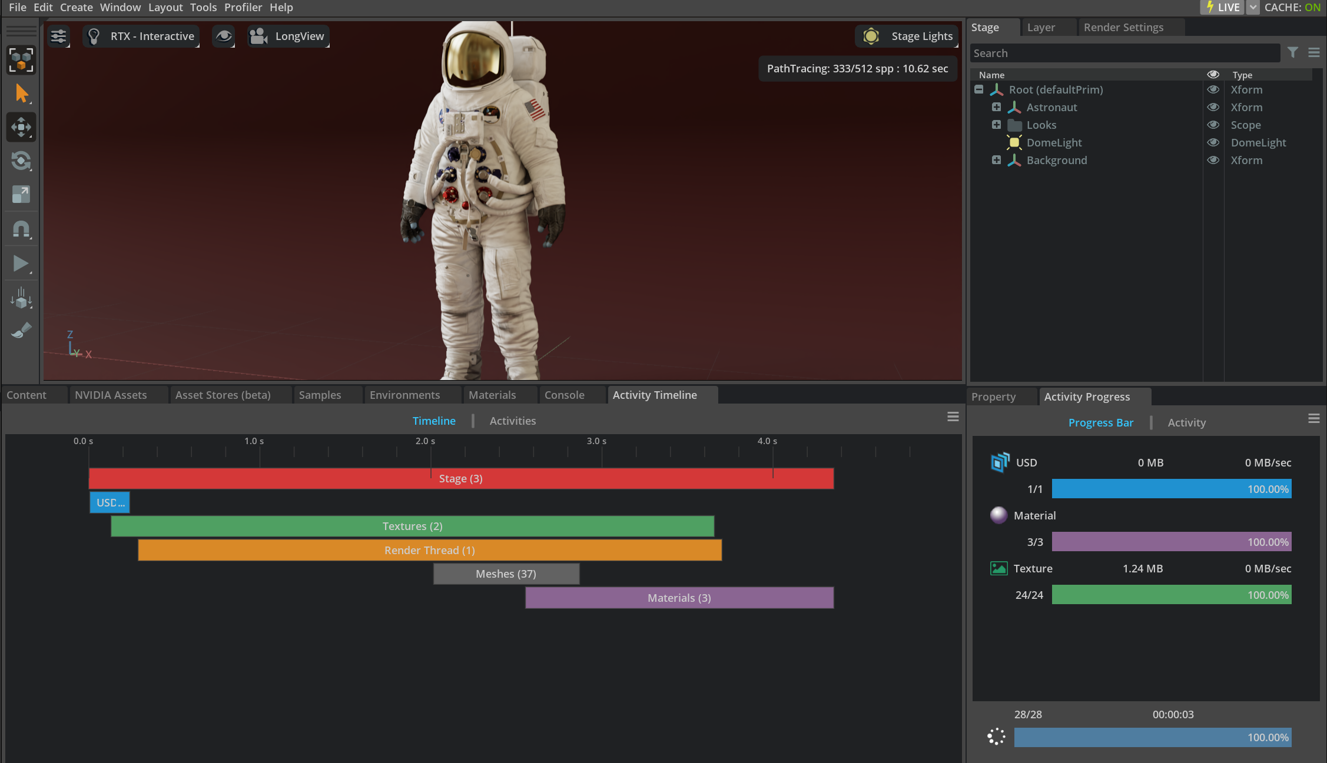Open the viewport eye display options
This screenshot has height=763, width=1327.
pyautogui.click(x=223, y=36)
